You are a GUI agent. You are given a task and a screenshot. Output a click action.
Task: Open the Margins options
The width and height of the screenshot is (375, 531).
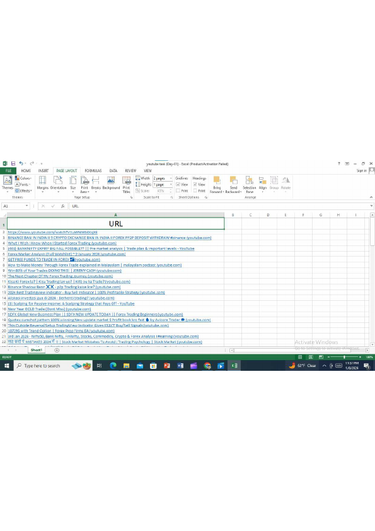pos(43,184)
